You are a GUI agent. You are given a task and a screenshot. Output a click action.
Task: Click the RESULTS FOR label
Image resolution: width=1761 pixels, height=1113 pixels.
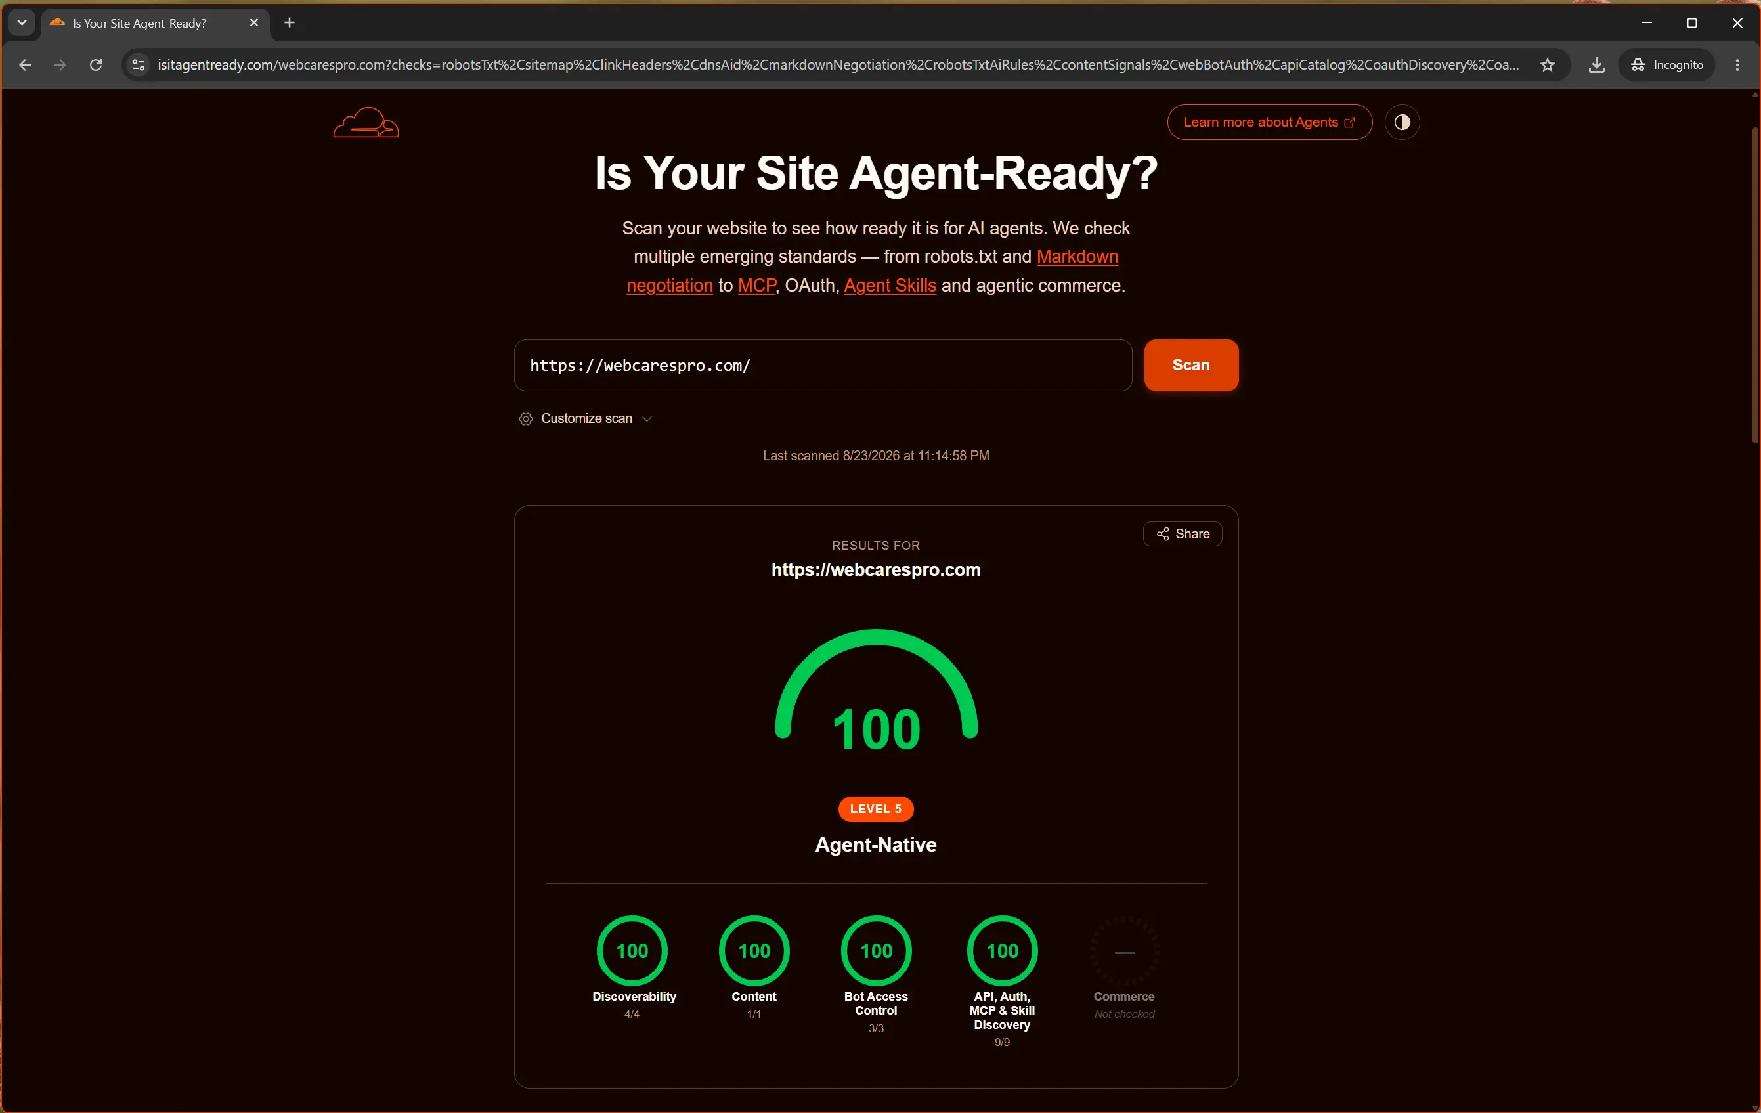click(875, 546)
